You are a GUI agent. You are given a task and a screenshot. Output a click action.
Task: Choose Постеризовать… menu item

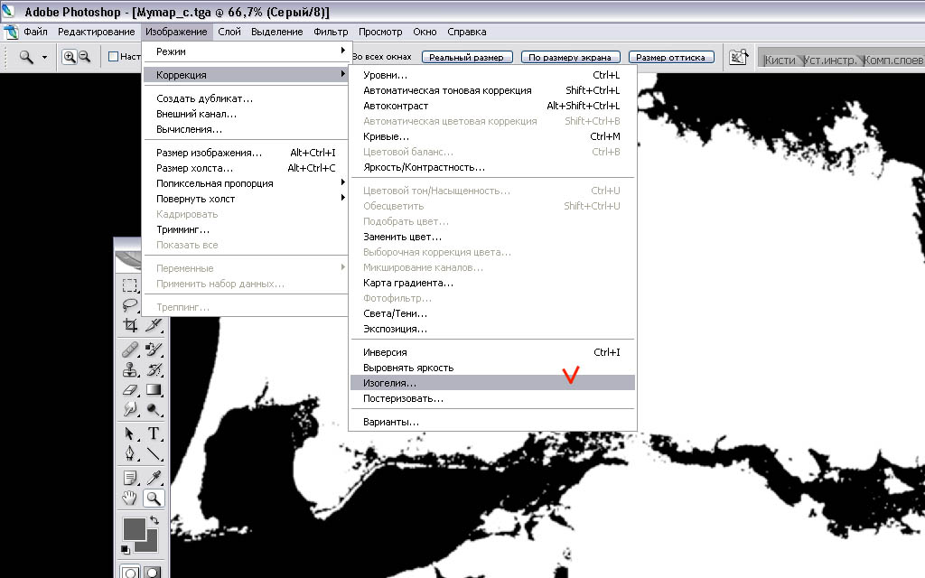click(492, 398)
